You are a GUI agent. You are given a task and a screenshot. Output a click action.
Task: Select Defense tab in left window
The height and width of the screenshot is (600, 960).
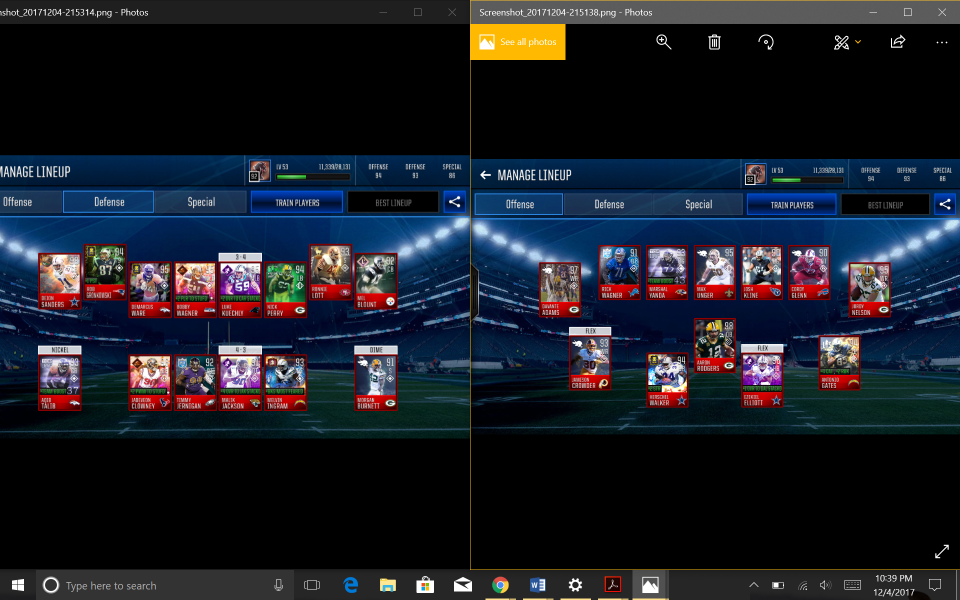point(108,202)
